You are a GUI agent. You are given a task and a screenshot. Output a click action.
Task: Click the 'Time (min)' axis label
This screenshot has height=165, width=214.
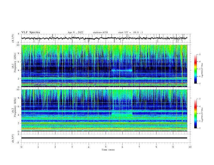click(x=108, y=150)
